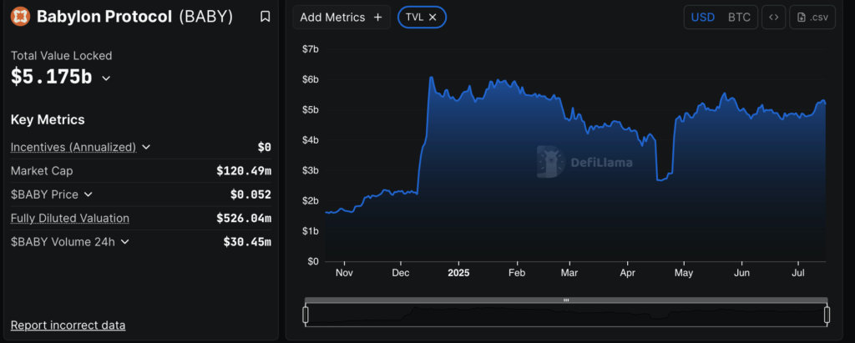Click the Babylon Protocol logo icon
This screenshot has width=855, height=343.
tap(20, 16)
